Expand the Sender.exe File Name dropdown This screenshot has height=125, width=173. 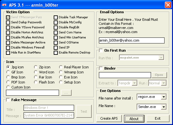click(164, 107)
